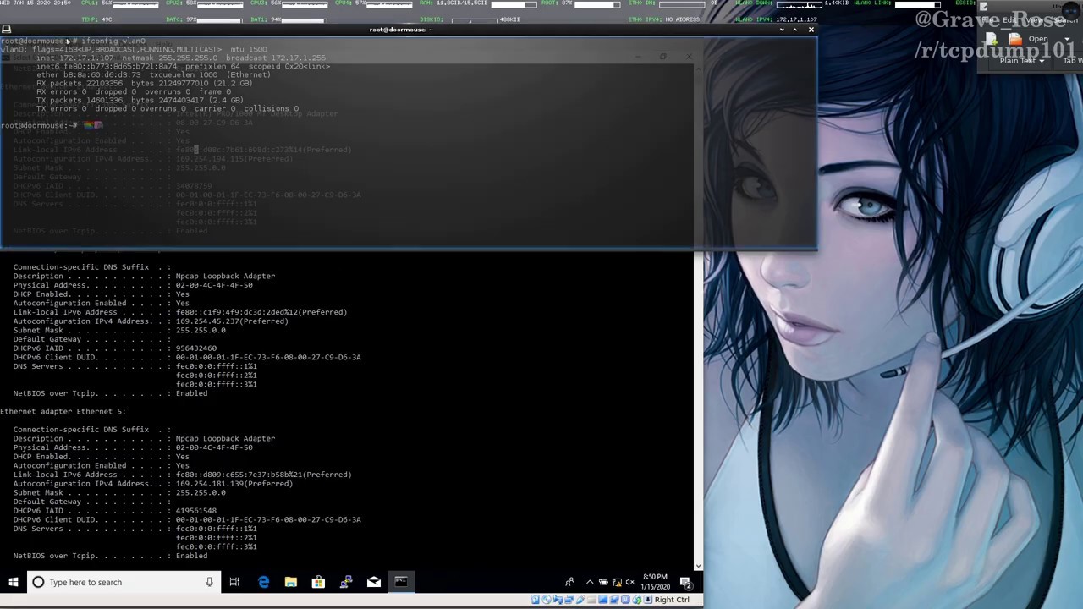Open Microsoft Store from the taskbar

318,582
